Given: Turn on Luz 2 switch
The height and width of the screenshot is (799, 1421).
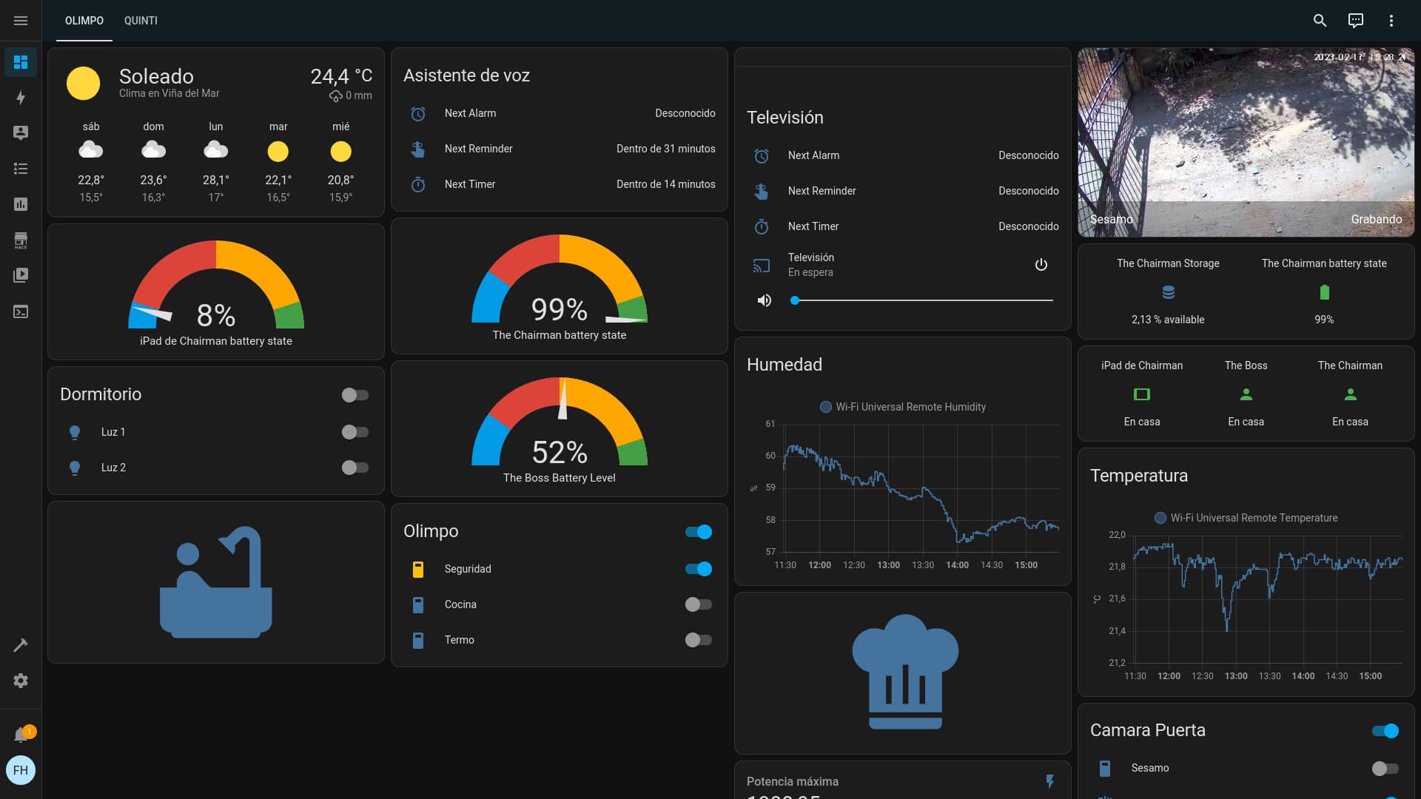Looking at the screenshot, I should [355, 468].
